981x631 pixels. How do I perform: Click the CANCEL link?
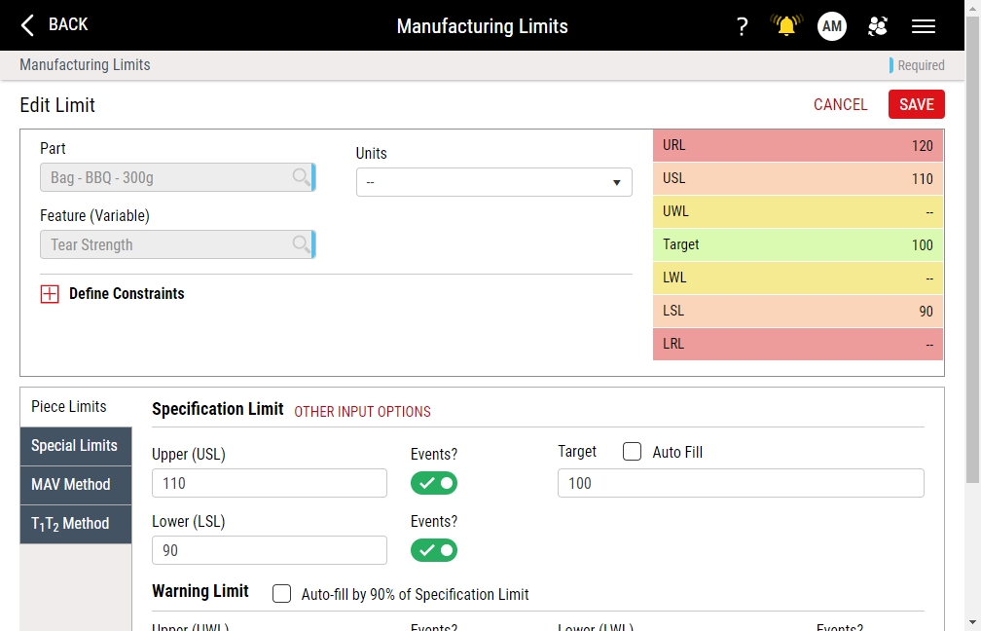coord(840,104)
